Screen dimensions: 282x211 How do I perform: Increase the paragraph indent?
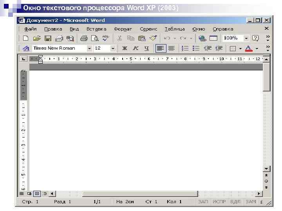point(219,48)
